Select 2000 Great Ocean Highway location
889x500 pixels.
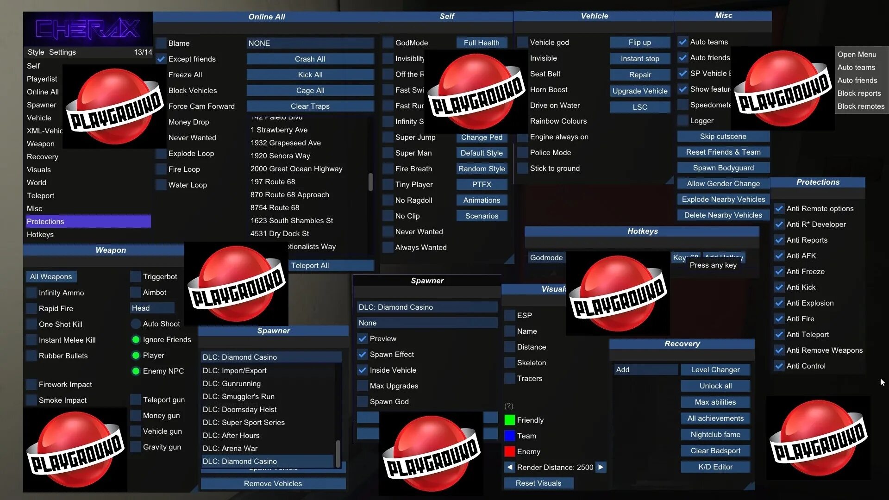tap(296, 169)
